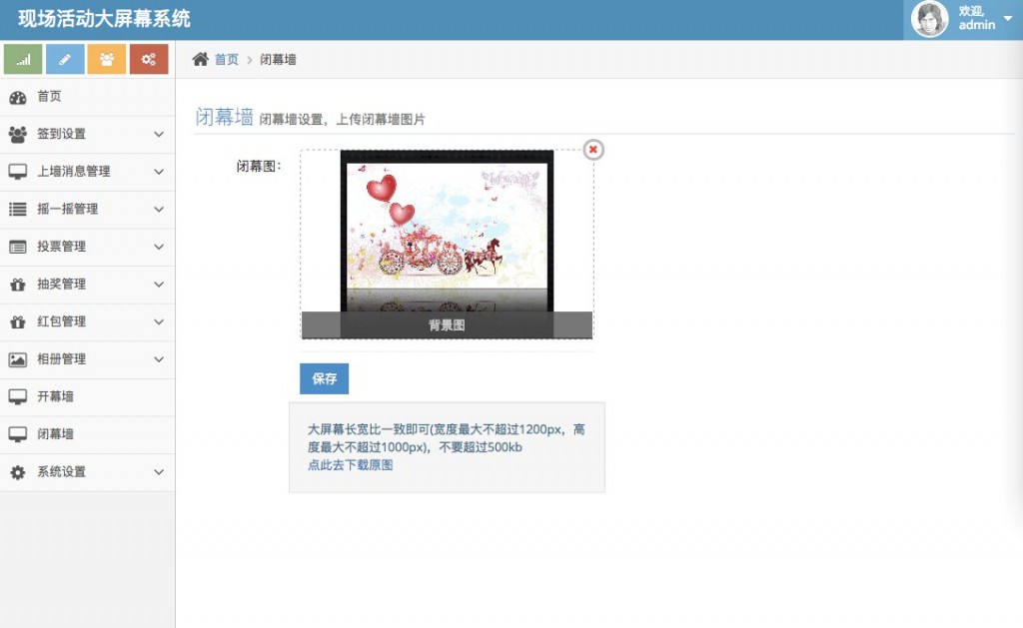Select 签到设置 menu label
Screen dimensions: 1023x628
(x=61, y=135)
